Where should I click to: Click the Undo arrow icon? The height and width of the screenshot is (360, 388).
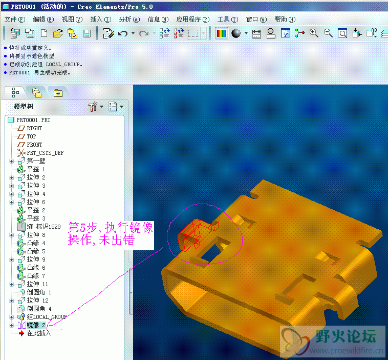point(123,33)
